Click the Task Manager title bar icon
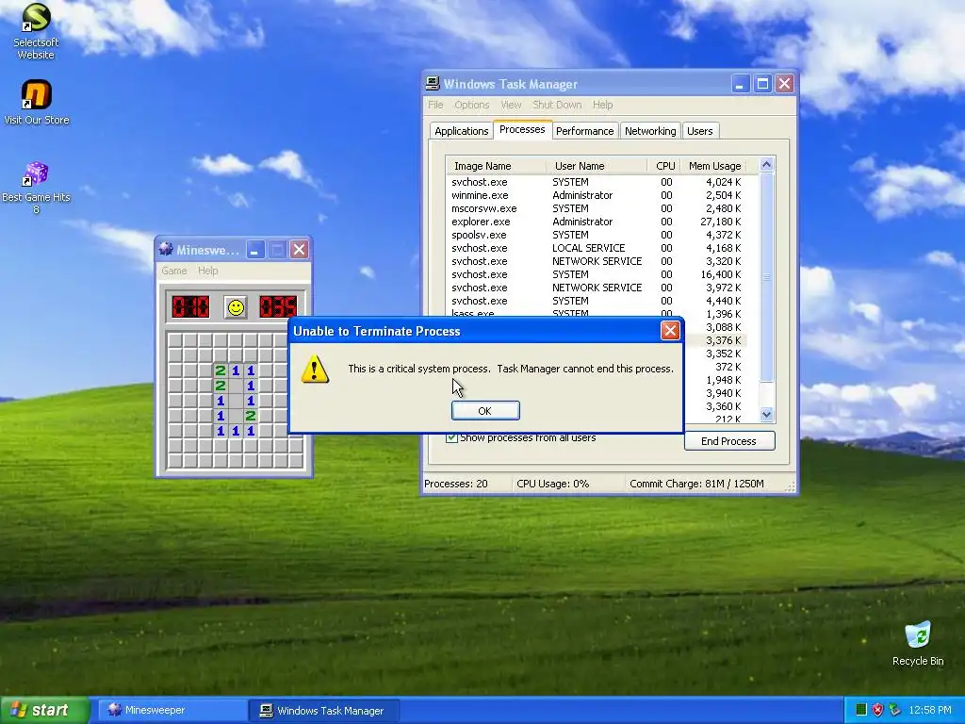 click(x=433, y=84)
